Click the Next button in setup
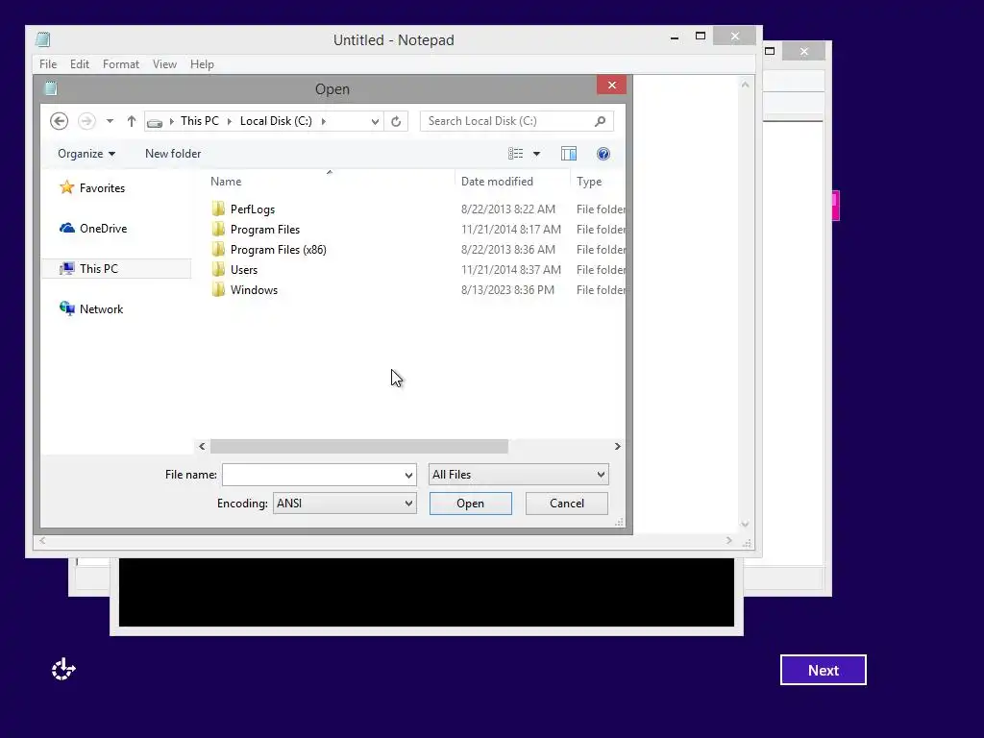The height and width of the screenshot is (738, 984). click(824, 670)
